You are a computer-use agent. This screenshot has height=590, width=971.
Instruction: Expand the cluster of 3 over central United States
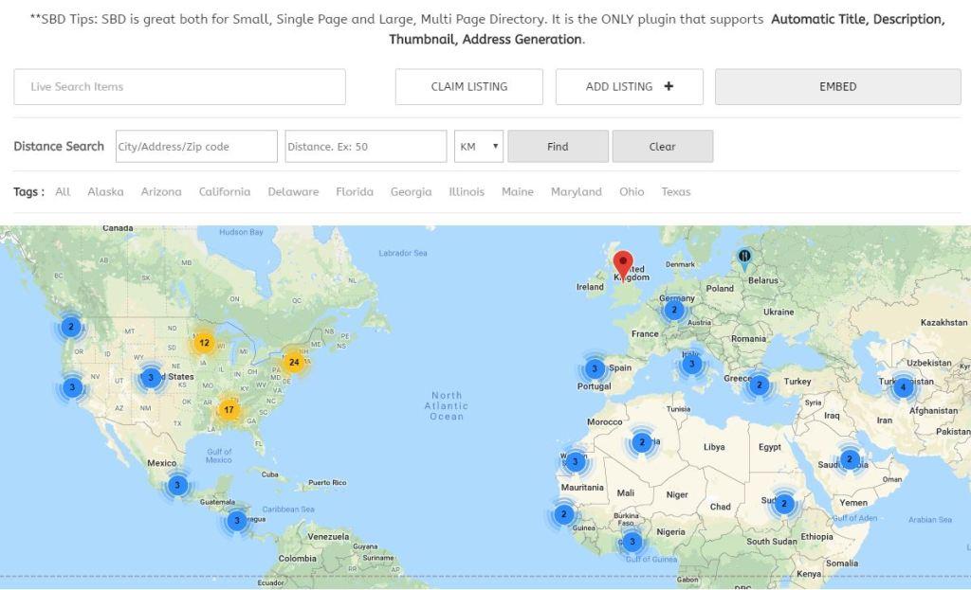(x=151, y=377)
